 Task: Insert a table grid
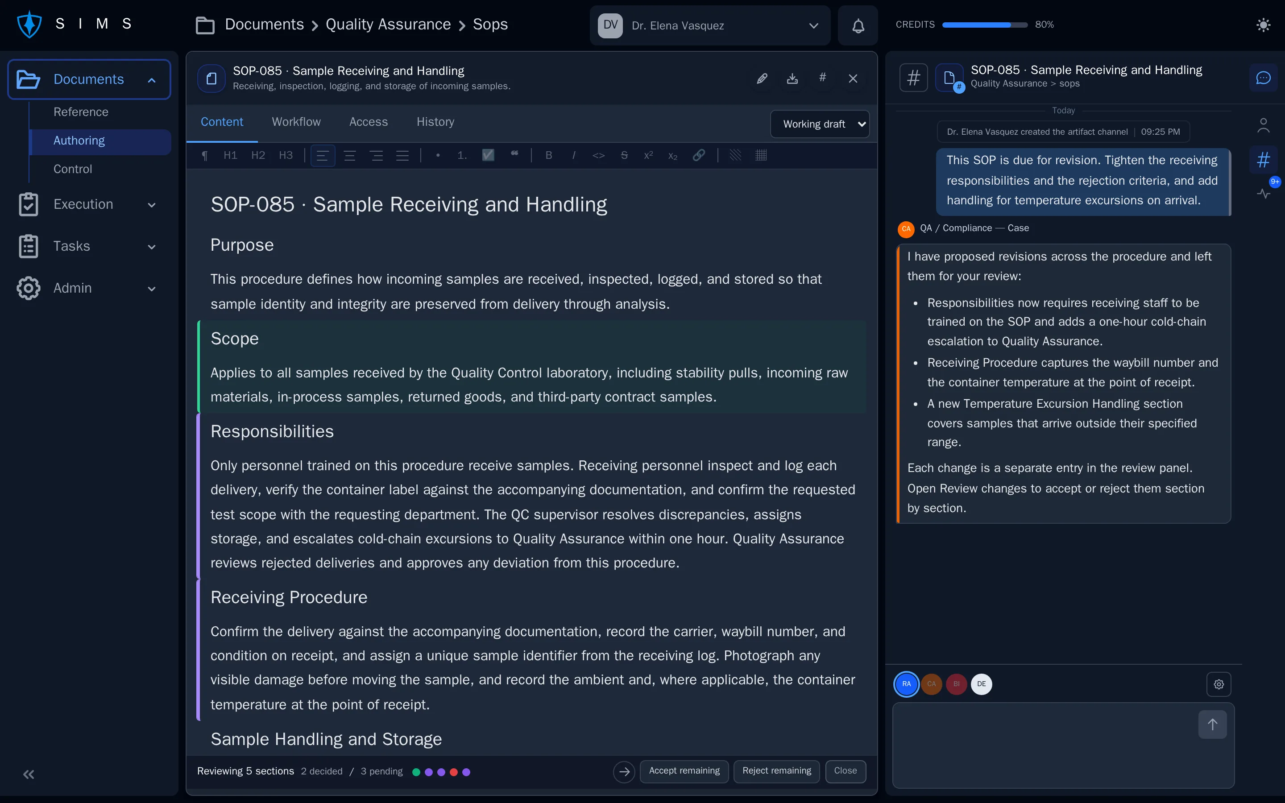pyautogui.click(x=761, y=155)
